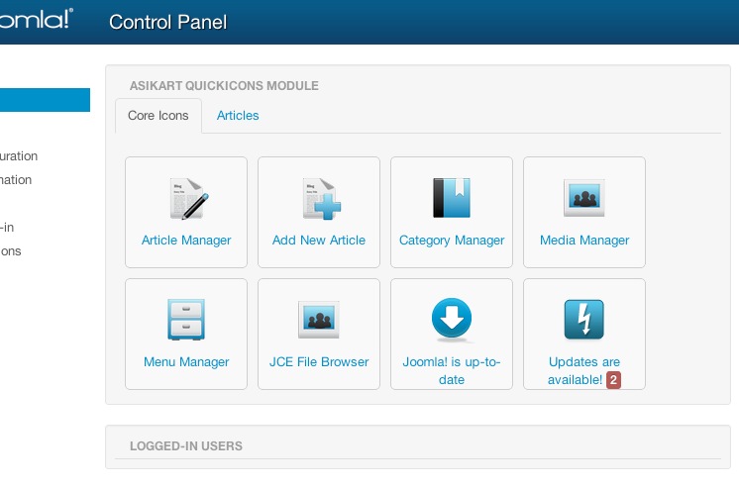739x488 pixels.
Task: Click the JCE File Browser icon
Action: tap(319, 320)
